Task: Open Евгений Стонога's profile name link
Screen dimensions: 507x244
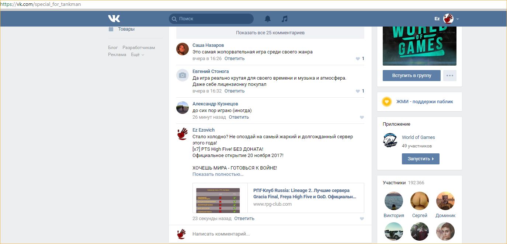Action: click(x=211, y=72)
